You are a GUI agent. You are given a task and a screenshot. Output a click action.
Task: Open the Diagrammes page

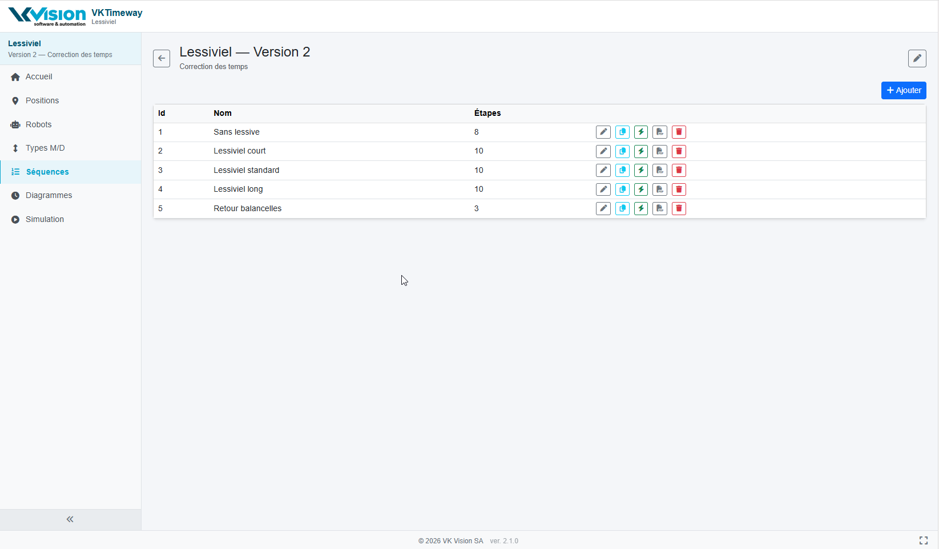[49, 195]
